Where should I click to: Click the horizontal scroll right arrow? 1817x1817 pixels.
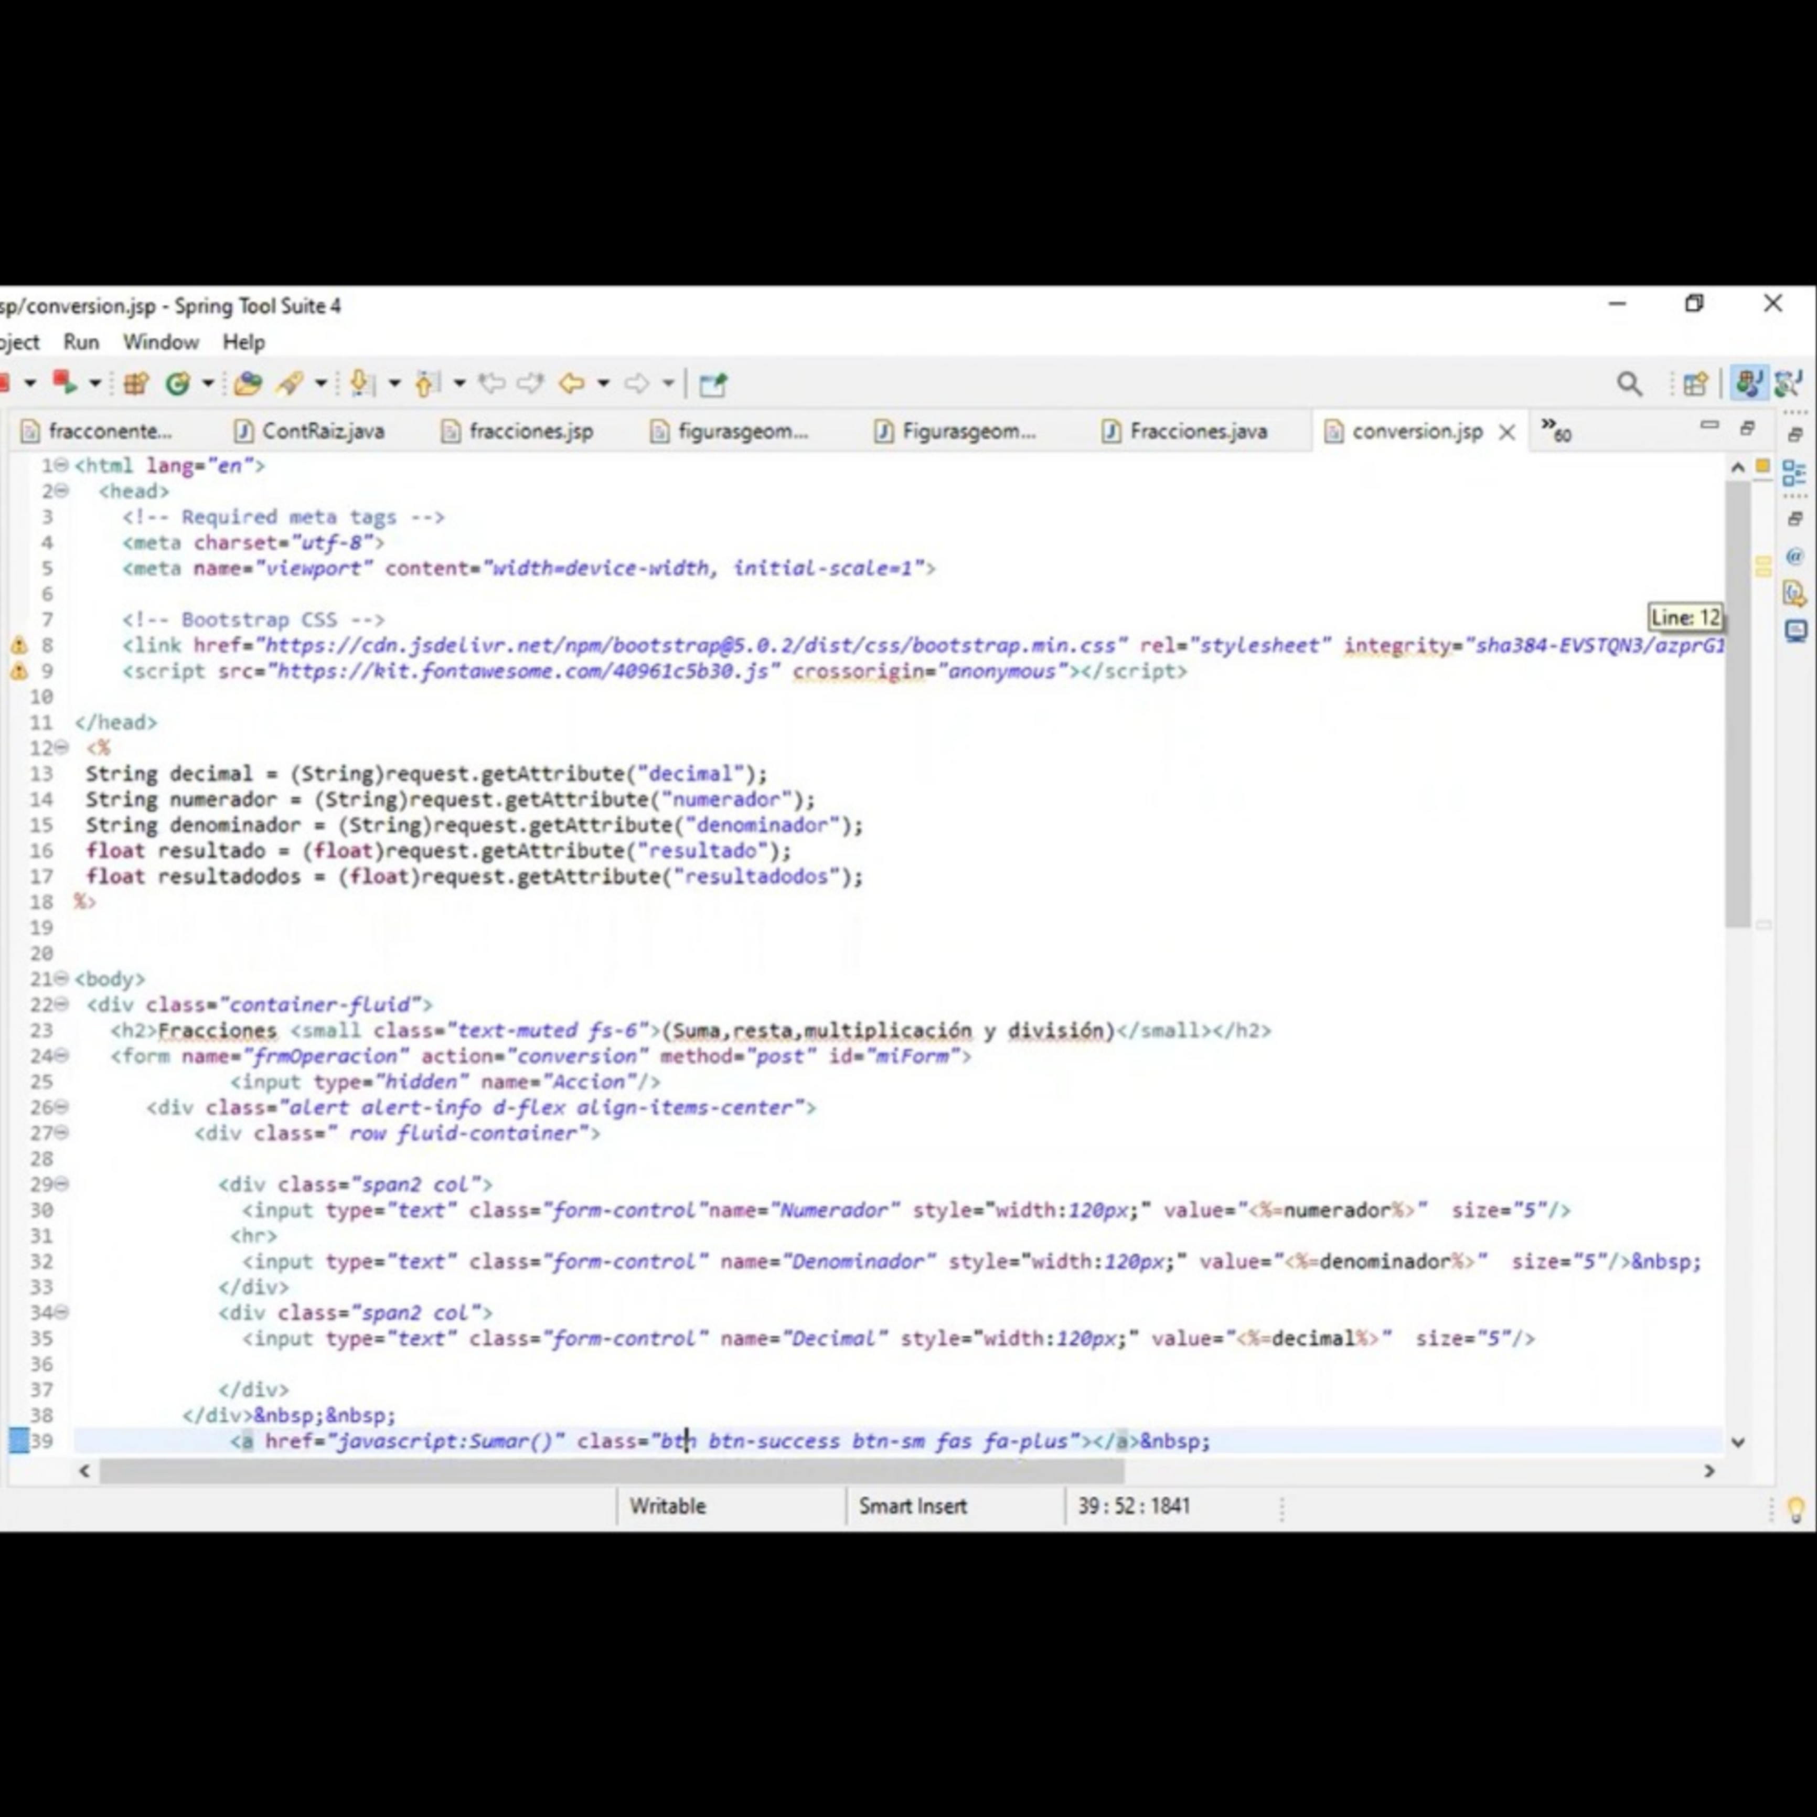tap(1710, 1471)
